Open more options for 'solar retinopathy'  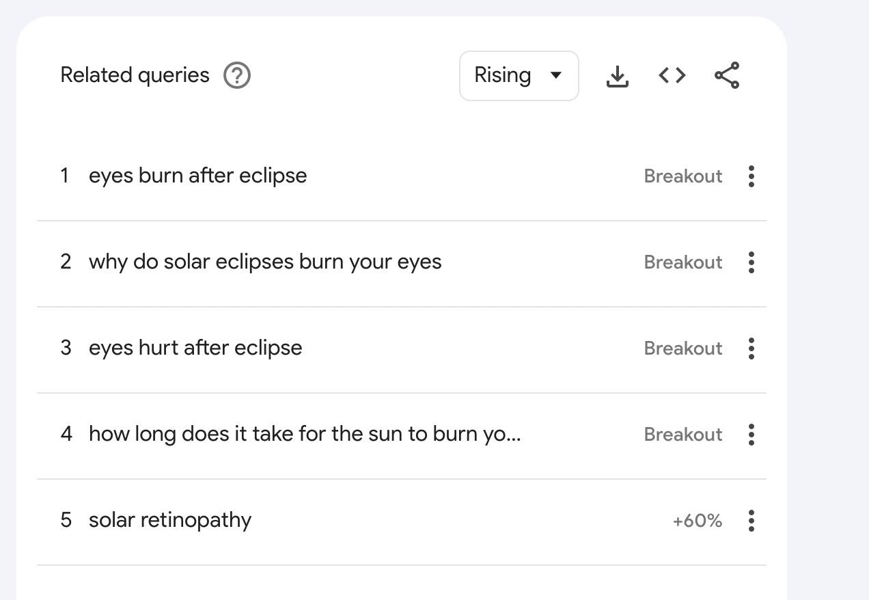pos(751,521)
